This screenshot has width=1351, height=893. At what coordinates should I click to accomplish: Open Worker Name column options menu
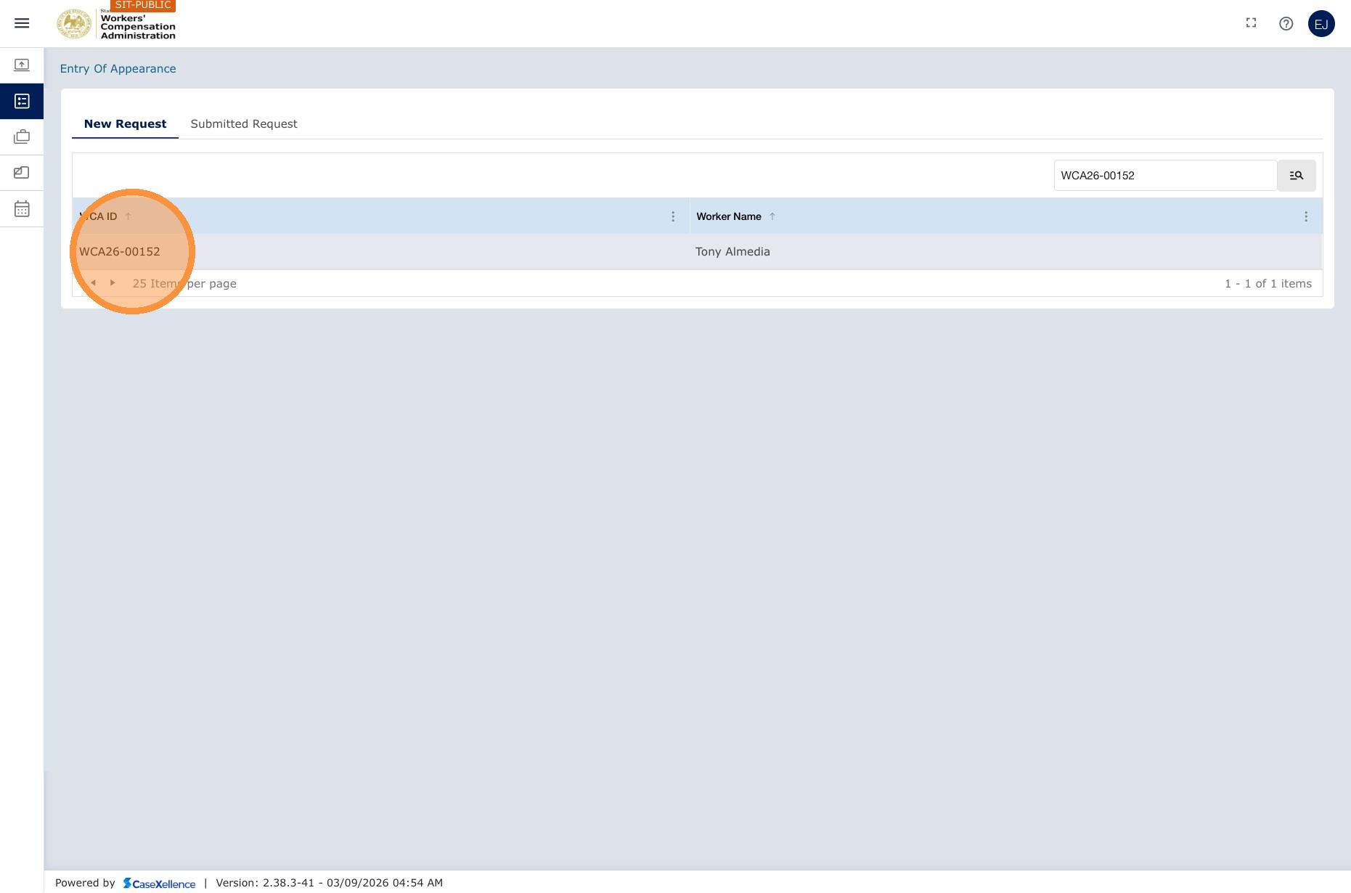pos(1306,216)
